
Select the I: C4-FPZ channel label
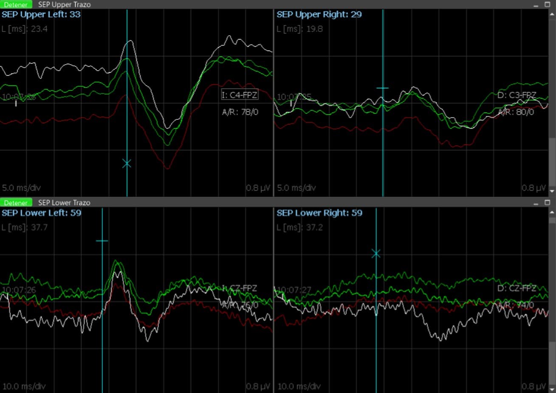(x=240, y=95)
